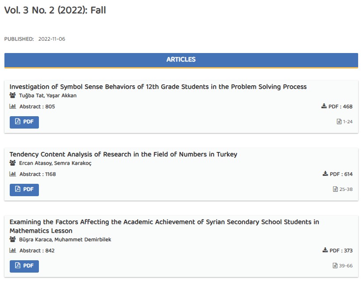Open the Tendency Content Analysis article title
Viewport: 363px width, 281px height.
pos(123,154)
